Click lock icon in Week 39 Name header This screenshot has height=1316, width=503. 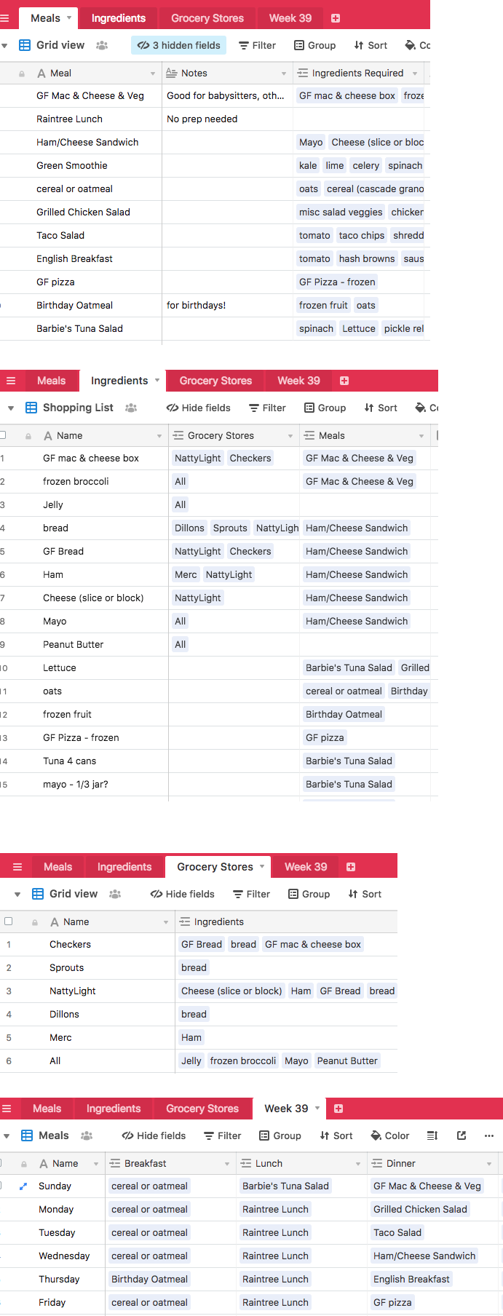coord(24,1164)
